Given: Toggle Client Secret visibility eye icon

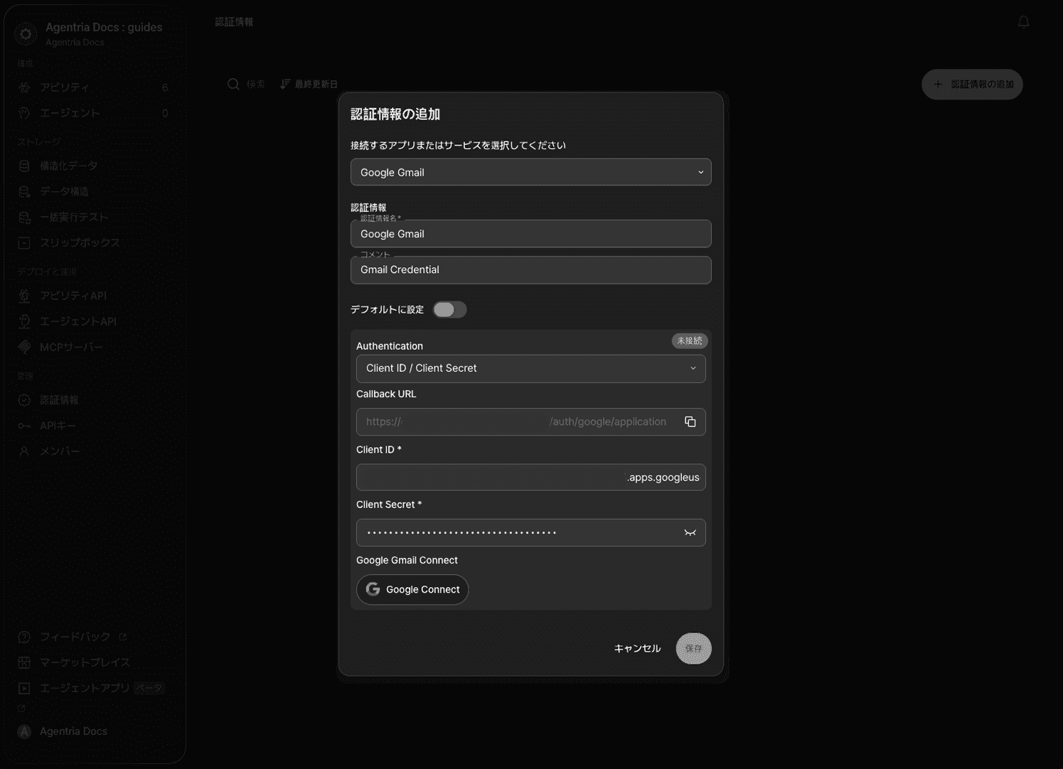Looking at the screenshot, I should pos(690,532).
